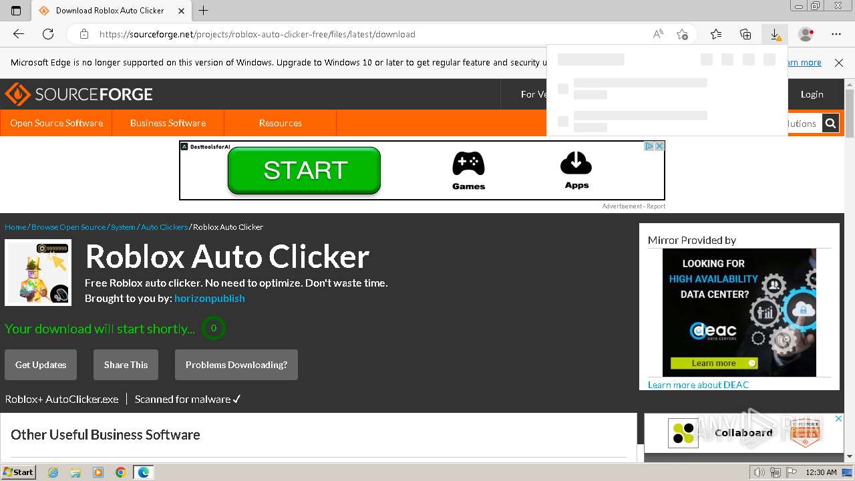Open the Resources menu
The height and width of the screenshot is (481, 855).
pyautogui.click(x=280, y=123)
